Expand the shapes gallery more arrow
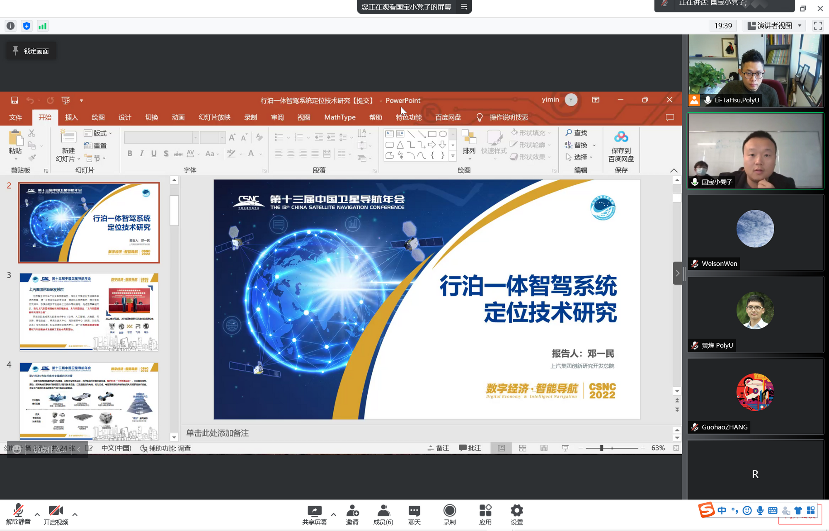Screen dimensions: 829x531 click(x=453, y=156)
